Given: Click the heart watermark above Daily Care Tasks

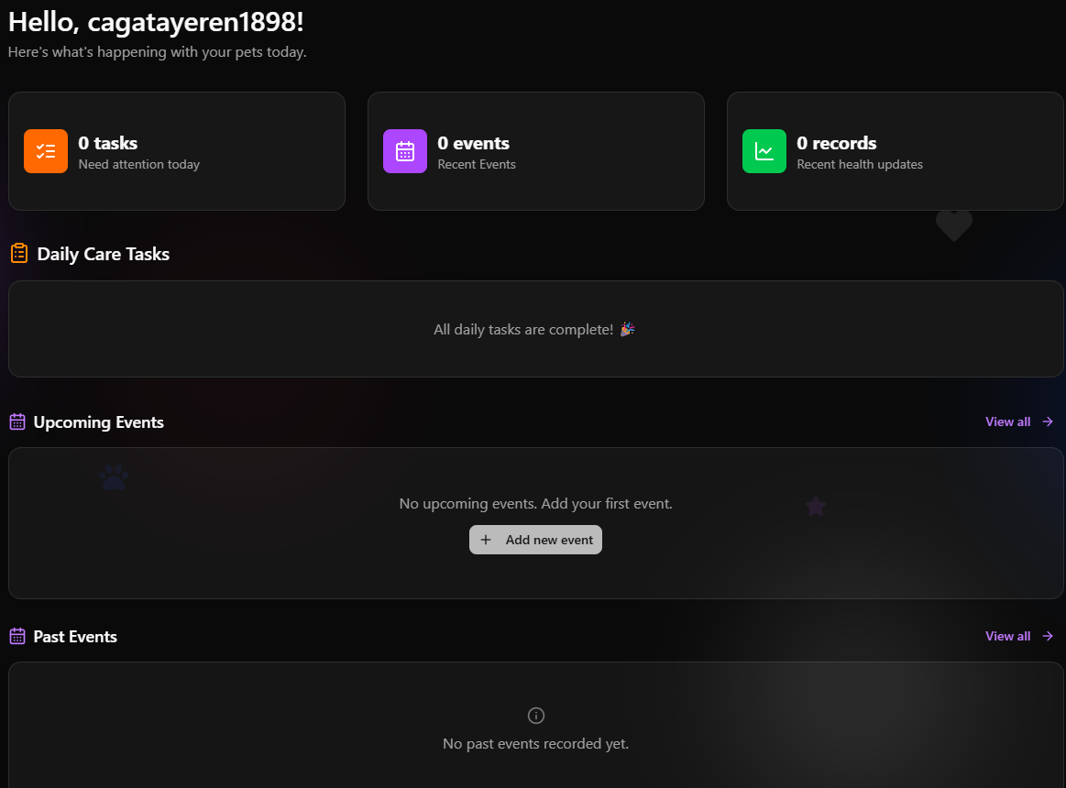Looking at the screenshot, I should tap(953, 225).
